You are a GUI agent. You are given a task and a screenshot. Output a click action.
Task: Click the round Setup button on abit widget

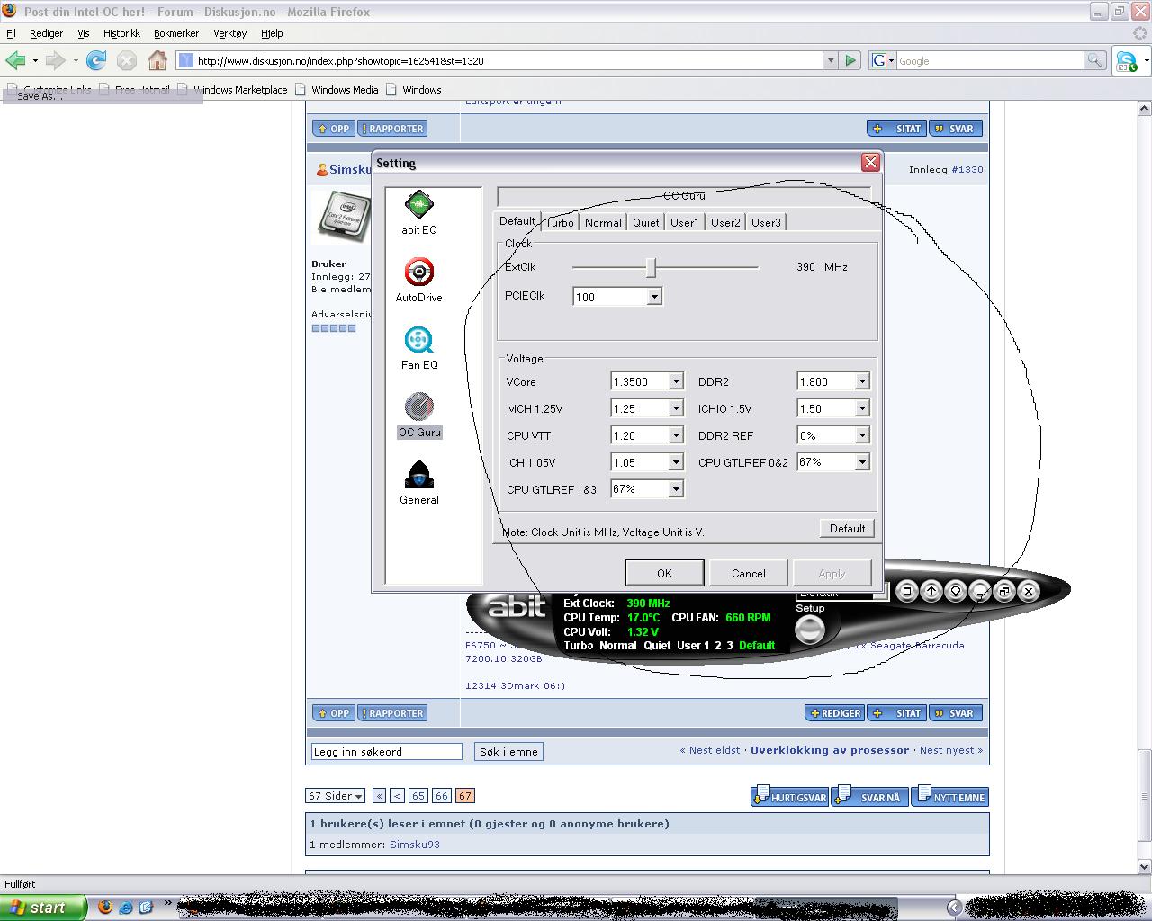click(809, 630)
